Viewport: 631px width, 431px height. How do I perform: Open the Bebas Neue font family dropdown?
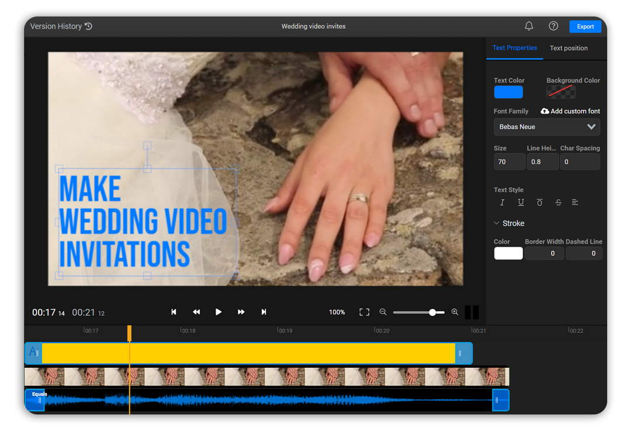[546, 127]
